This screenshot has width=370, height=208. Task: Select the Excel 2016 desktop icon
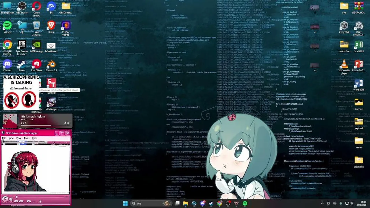coord(359,46)
